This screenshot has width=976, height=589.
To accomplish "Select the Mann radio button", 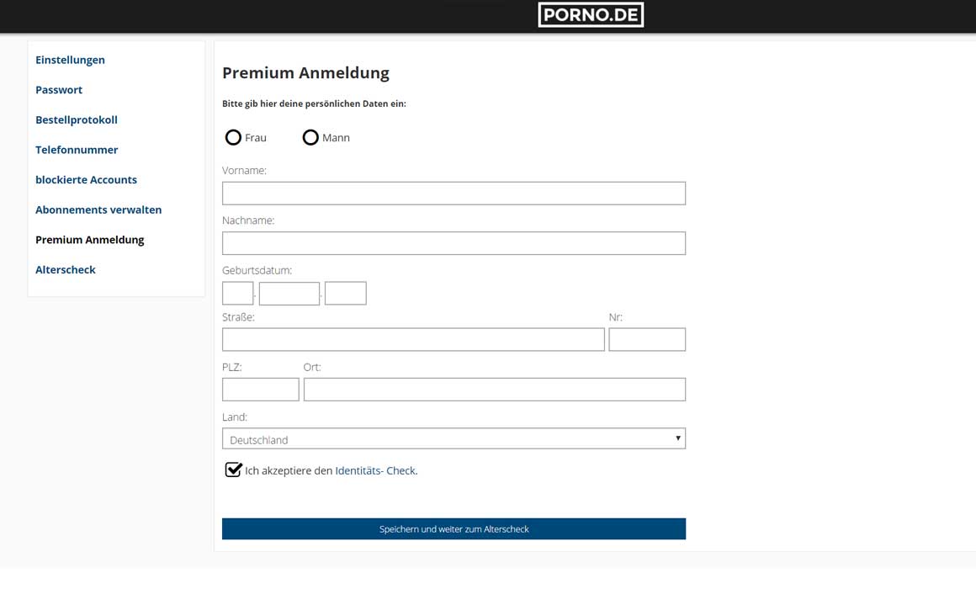I will [x=310, y=137].
